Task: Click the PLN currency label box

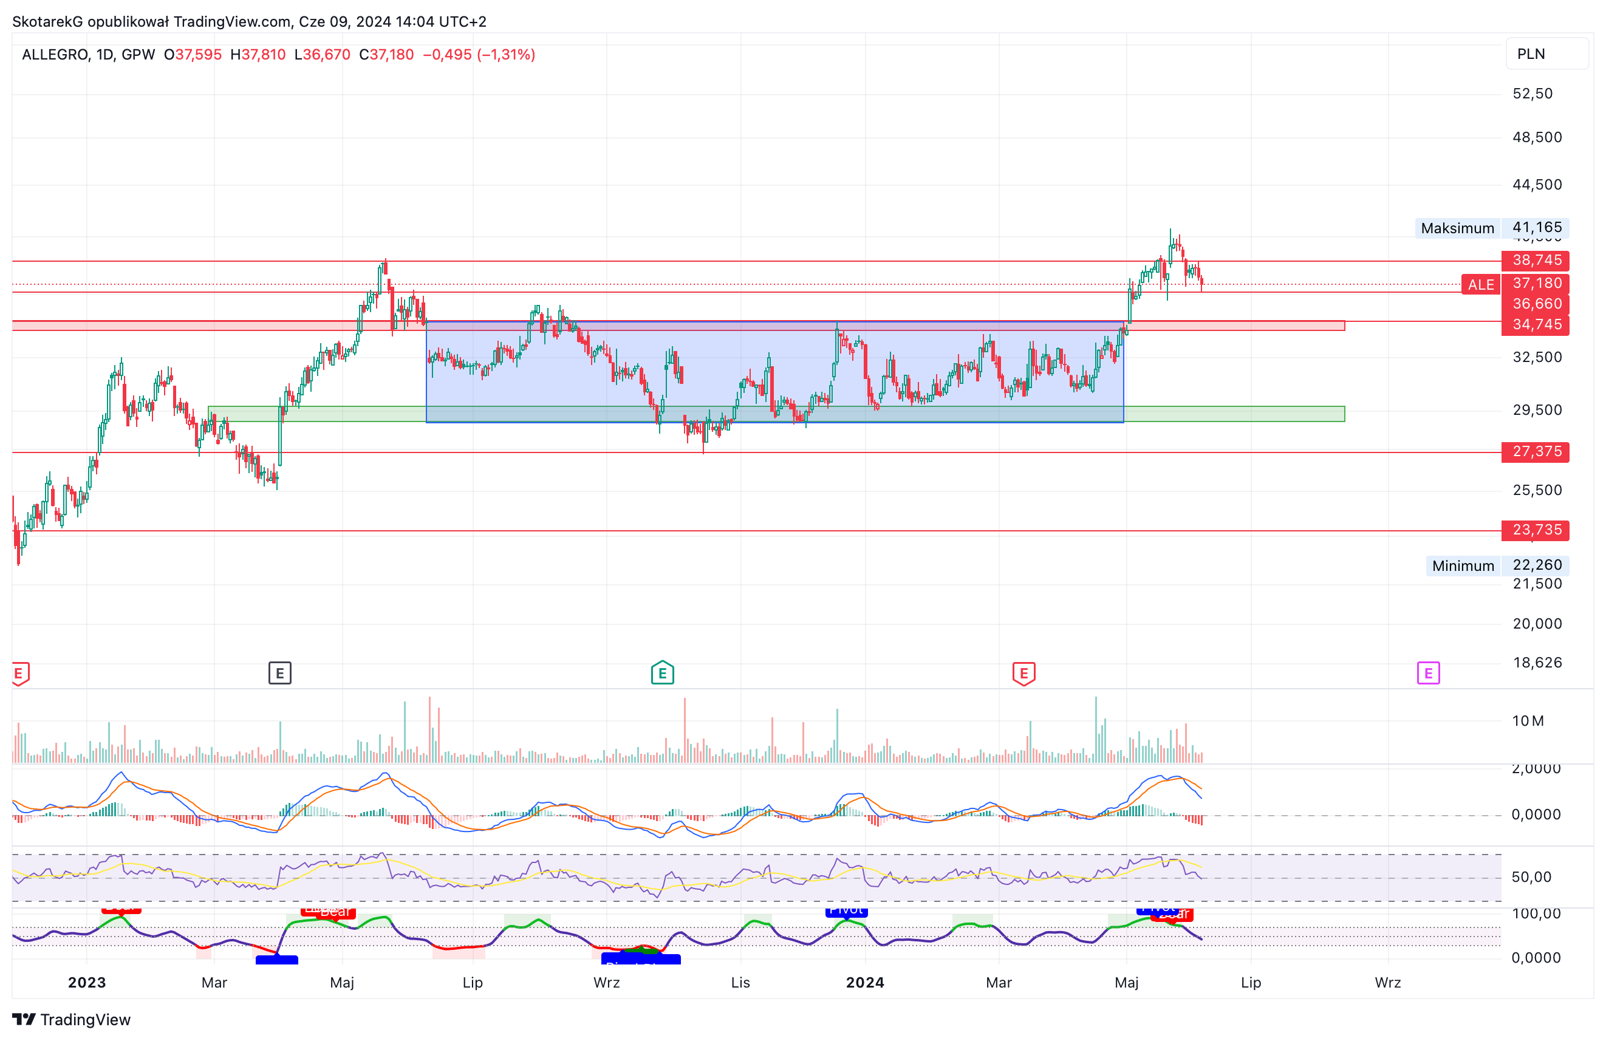Action: [x=1546, y=54]
